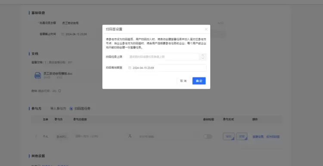
Task: Click the contact book icon in participant row
Action: click(x=130, y=136)
